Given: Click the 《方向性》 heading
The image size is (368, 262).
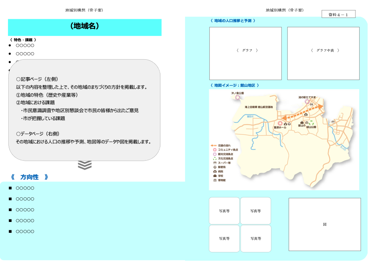Looking at the screenshot, I should click(29, 177).
